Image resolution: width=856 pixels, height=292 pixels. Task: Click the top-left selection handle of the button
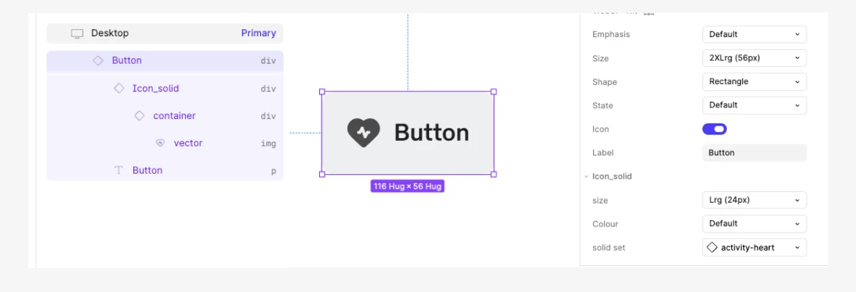(x=321, y=92)
